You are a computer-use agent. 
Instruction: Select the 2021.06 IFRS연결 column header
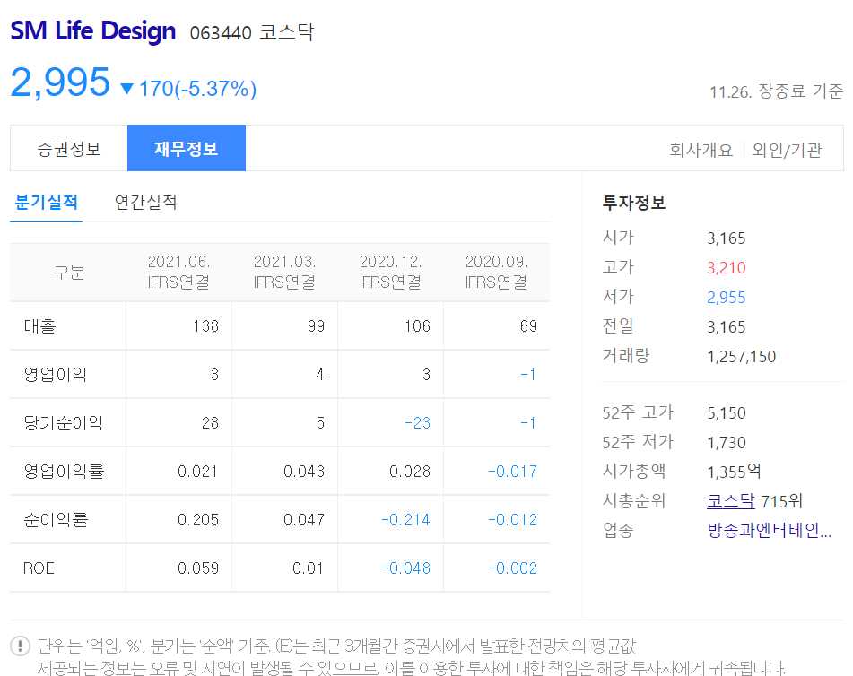tap(178, 272)
